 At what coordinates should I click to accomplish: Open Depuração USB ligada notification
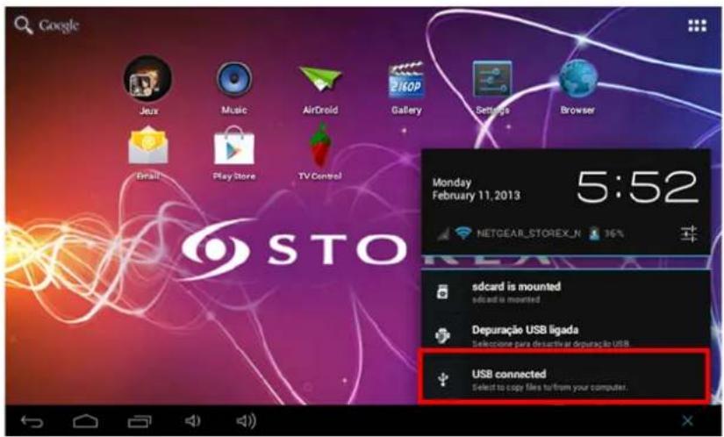click(566, 335)
